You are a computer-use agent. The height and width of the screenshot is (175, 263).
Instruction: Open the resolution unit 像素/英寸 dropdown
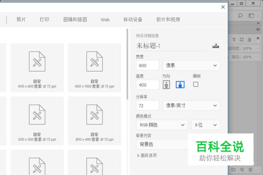pos(191,106)
